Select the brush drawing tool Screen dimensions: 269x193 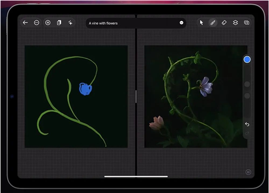tap(213, 23)
